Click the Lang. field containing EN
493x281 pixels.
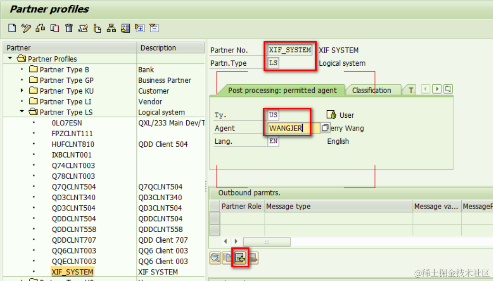(273, 141)
